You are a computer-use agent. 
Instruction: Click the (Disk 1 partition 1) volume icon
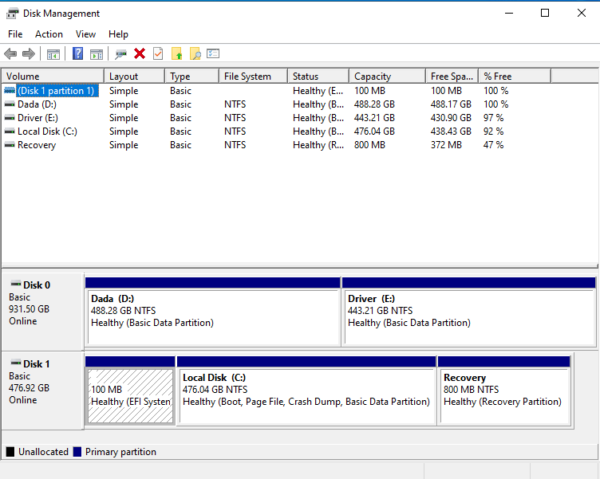click(10, 91)
